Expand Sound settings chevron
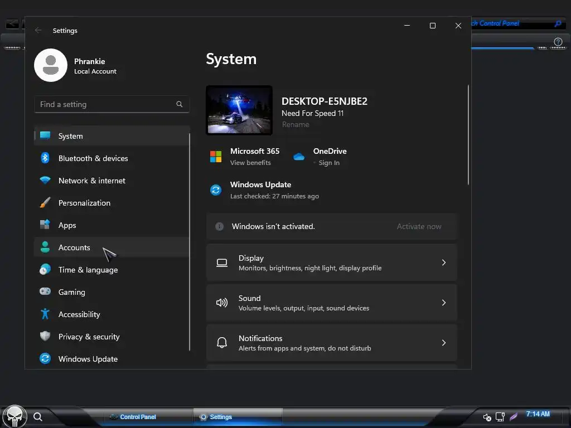This screenshot has height=428, width=571. pos(443,303)
